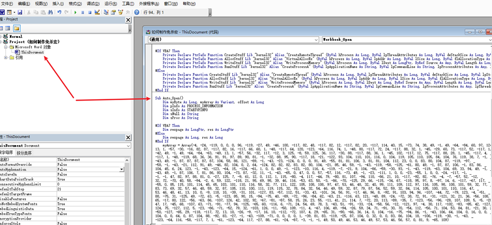Open Properties Window toolbar icon
Image resolution: width=492 pixels, height=225 pixels.
pyautogui.click(x=113, y=12)
